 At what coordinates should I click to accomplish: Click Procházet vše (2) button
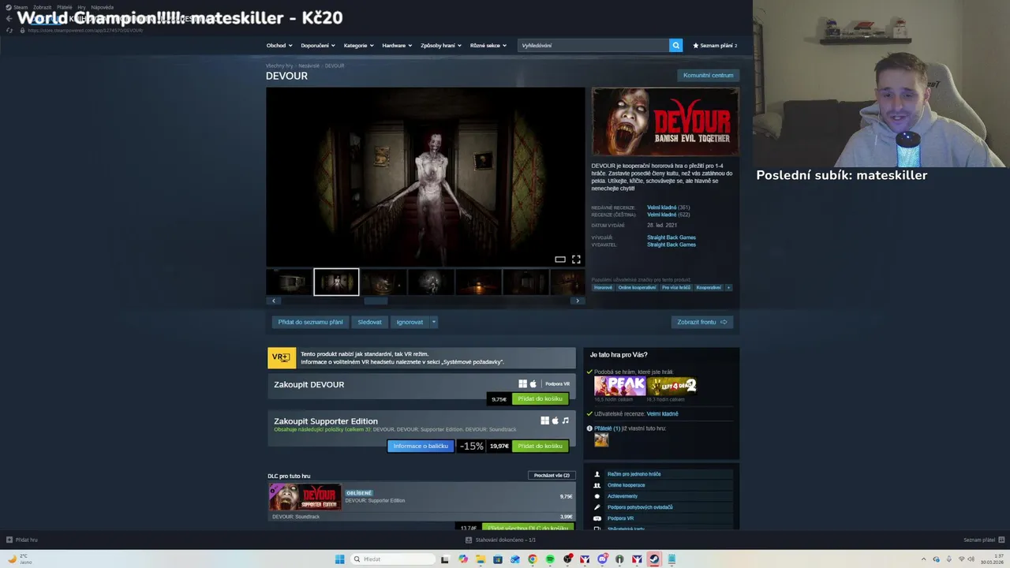coord(552,475)
